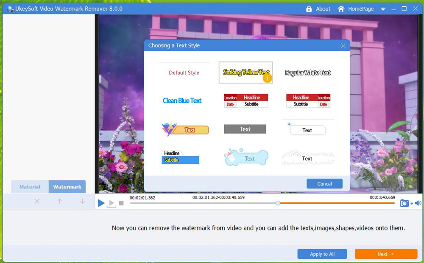Viewport: 424px width, 263px height.
Task: Click the frame-by-frame play icon
Action: point(112,203)
